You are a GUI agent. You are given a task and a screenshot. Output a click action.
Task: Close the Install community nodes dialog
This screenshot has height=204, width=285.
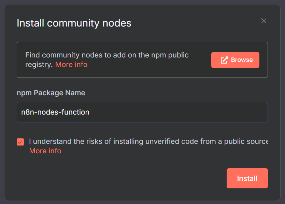point(264,21)
